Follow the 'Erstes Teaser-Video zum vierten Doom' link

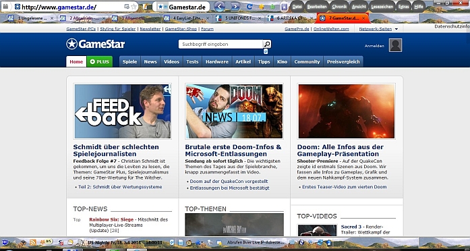point(344,187)
